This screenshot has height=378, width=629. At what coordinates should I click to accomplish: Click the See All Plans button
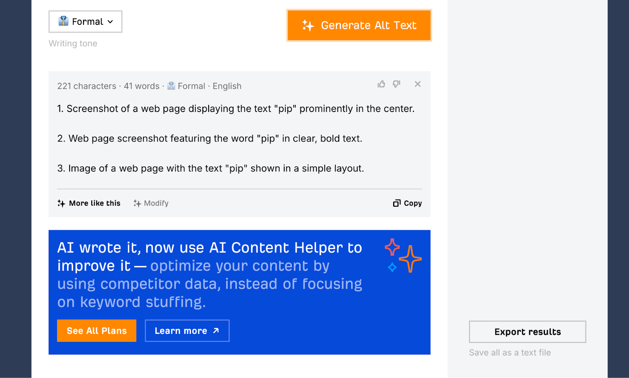[x=97, y=331]
